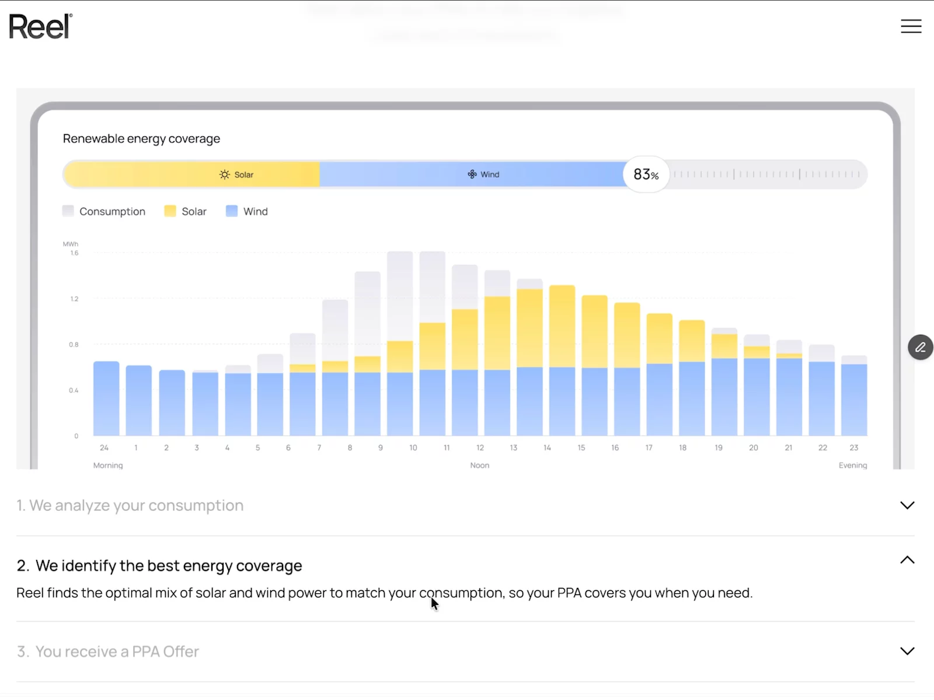
Task: Open the hamburger menu
Action: coord(911,26)
